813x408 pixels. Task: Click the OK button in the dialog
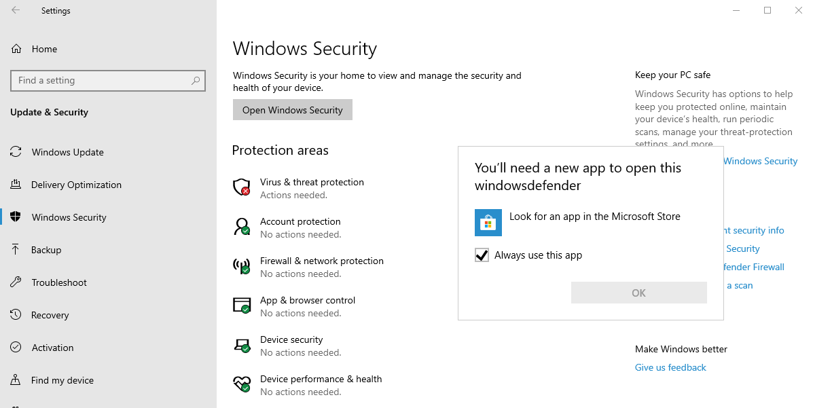638,293
